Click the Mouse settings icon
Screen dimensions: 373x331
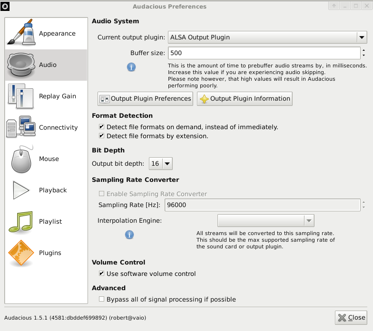pyautogui.click(x=21, y=159)
